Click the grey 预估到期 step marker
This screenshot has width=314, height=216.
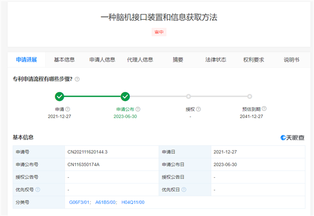tap(250, 96)
